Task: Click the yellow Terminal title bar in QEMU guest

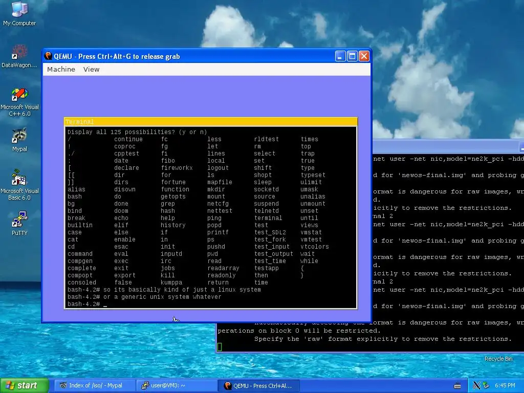Action: (211, 122)
